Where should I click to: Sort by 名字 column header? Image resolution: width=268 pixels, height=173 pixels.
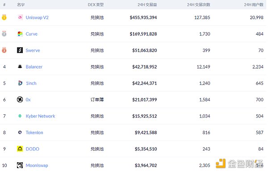(21, 5)
